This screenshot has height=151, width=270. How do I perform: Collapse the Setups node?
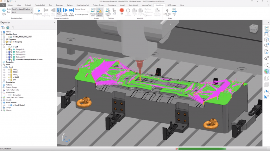coord(2,45)
